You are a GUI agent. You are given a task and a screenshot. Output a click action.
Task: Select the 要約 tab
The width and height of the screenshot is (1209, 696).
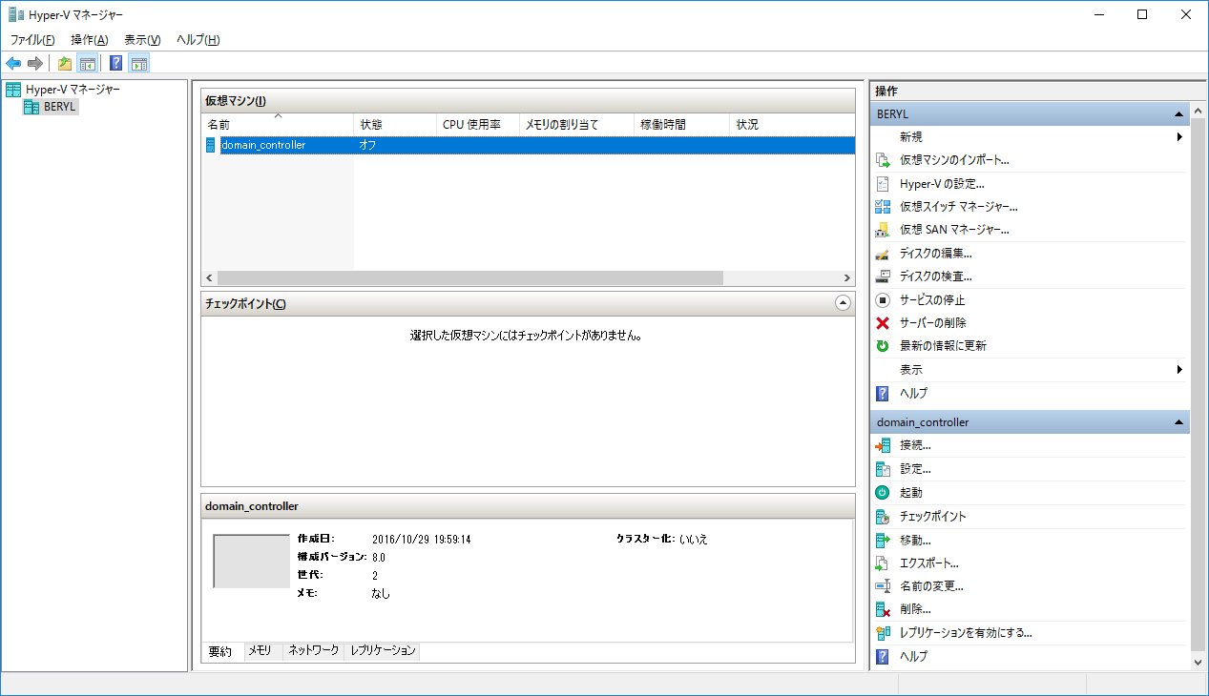220,652
